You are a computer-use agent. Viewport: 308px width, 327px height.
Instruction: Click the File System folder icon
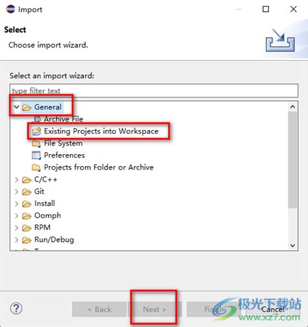click(x=36, y=144)
